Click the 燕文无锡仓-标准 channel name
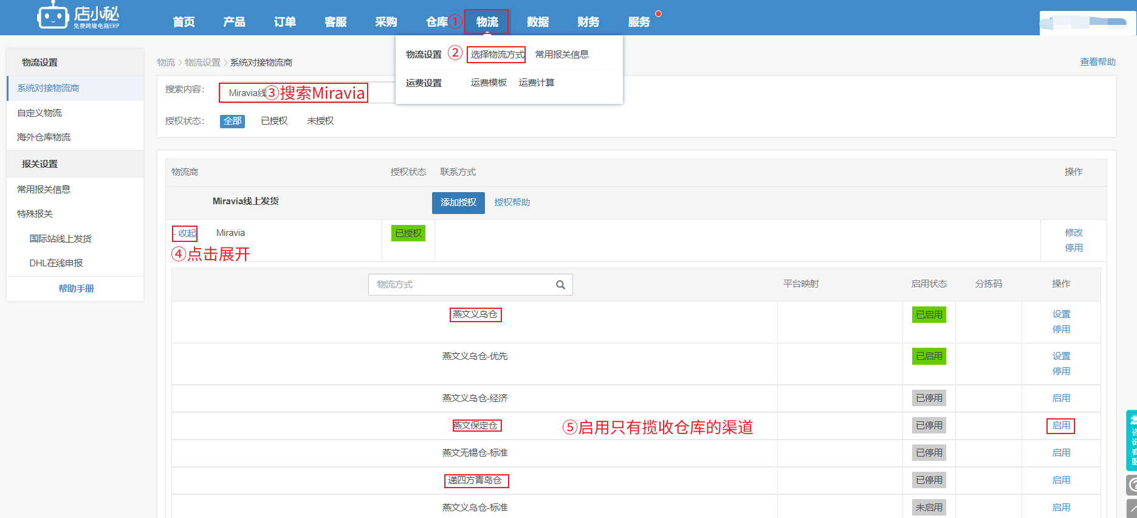 tap(475, 453)
